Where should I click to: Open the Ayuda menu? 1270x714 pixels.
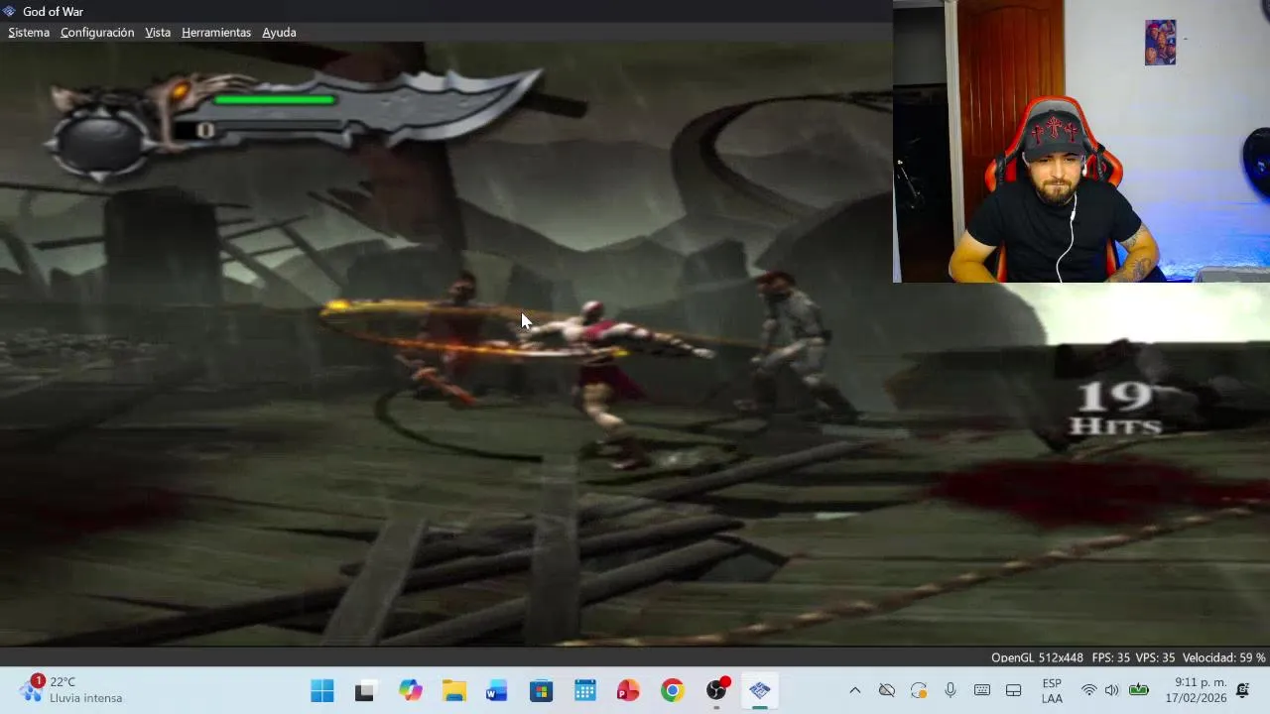[279, 33]
